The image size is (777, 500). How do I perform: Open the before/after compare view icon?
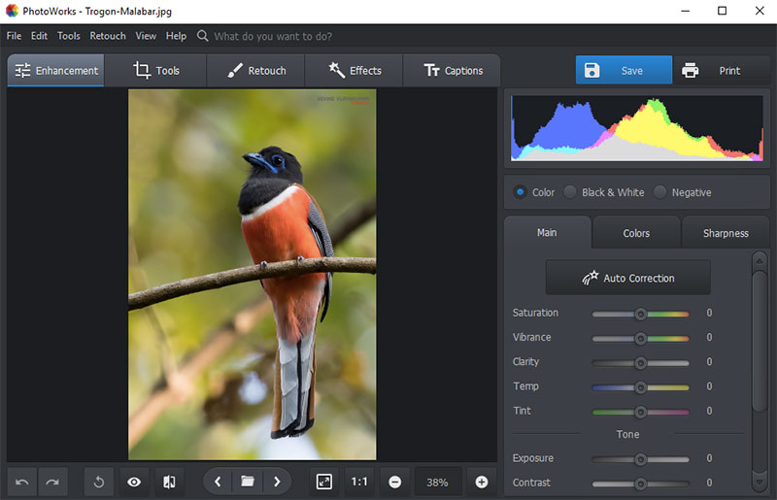click(169, 482)
